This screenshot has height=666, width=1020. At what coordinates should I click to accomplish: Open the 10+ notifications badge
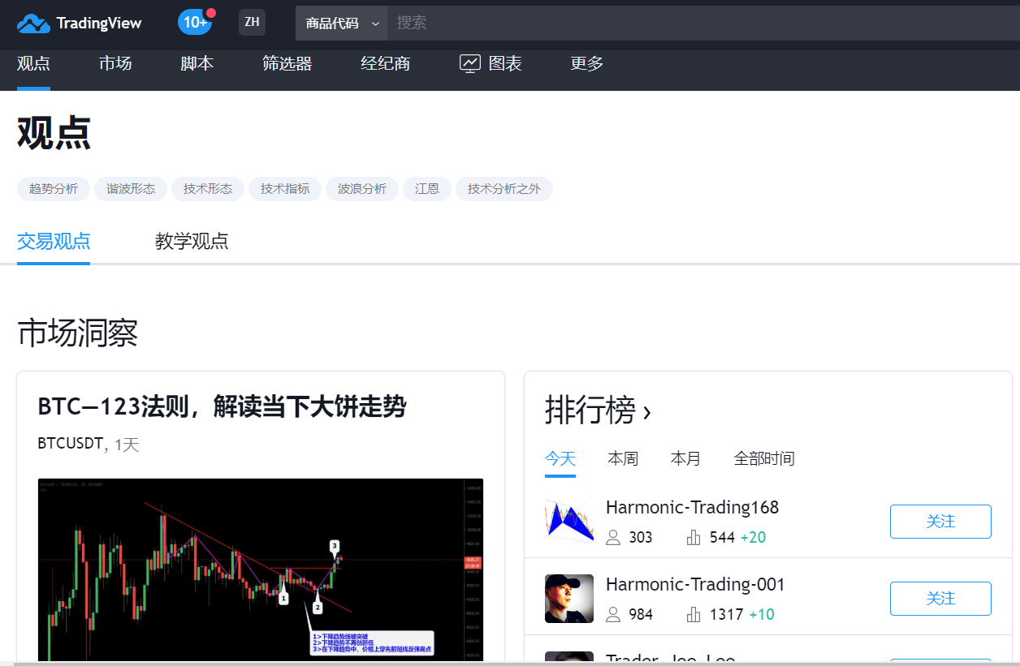coord(195,23)
